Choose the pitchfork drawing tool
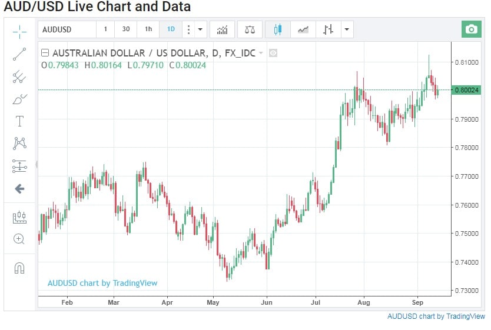The image size is (491, 330). [x=19, y=76]
